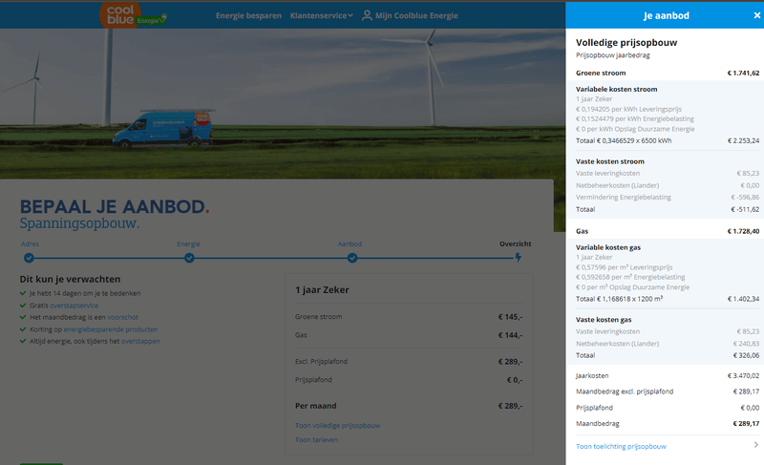Click Toon tarieven link
Screen dimensions: 764x465
316,439
